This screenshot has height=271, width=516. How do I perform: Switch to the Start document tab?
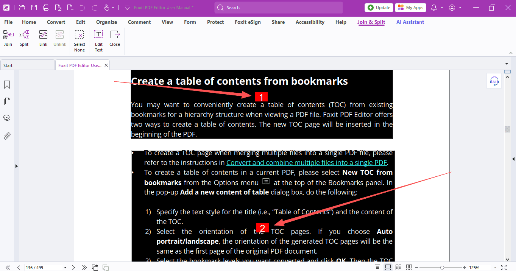(x=27, y=65)
